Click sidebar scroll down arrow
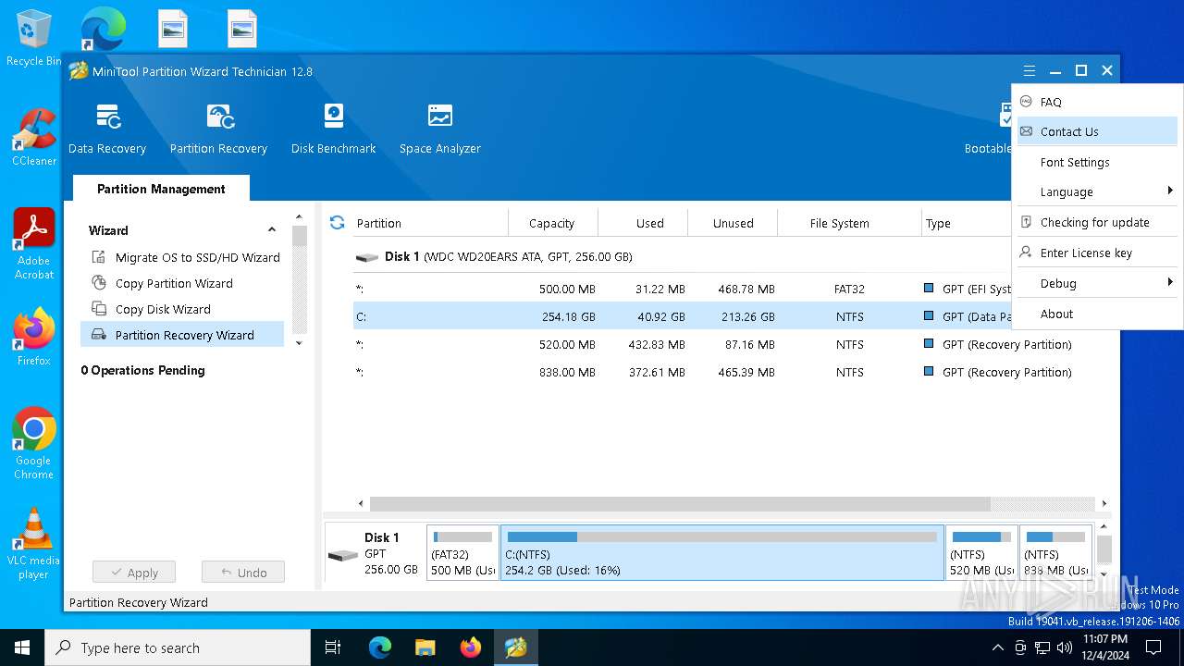 [x=299, y=343]
